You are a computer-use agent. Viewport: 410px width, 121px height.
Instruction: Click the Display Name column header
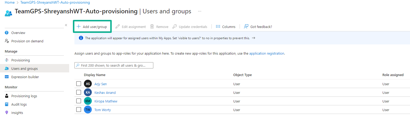(x=95, y=75)
